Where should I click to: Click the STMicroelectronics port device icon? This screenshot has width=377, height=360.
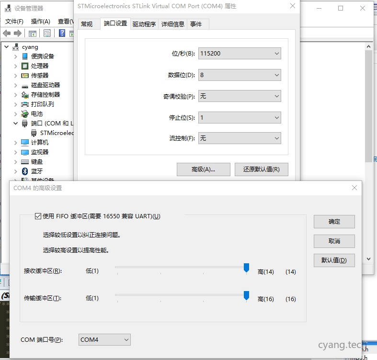pos(34,133)
